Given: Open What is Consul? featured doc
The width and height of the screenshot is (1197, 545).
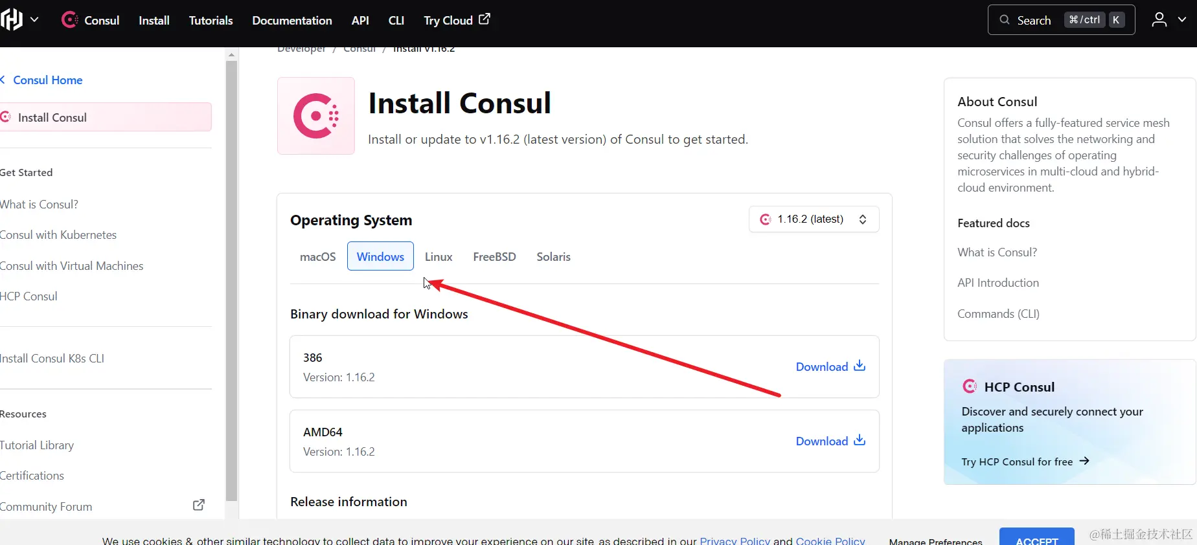Looking at the screenshot, I should 997,252.
